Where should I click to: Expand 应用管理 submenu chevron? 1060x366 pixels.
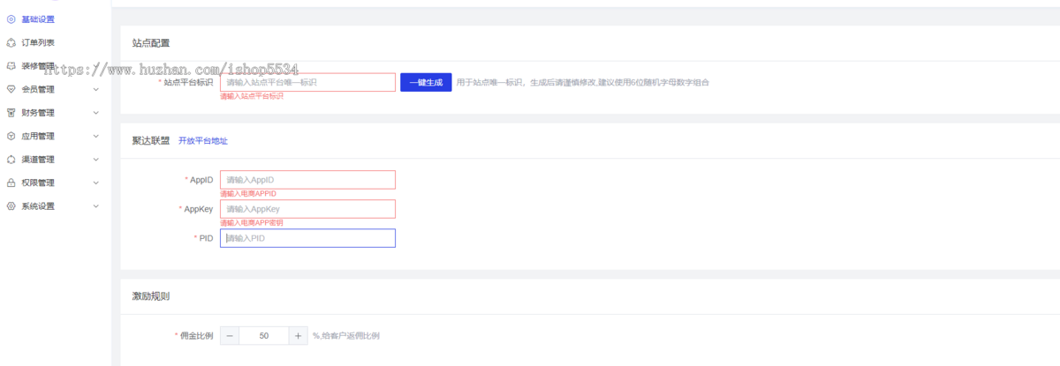[x=95, y=136]
